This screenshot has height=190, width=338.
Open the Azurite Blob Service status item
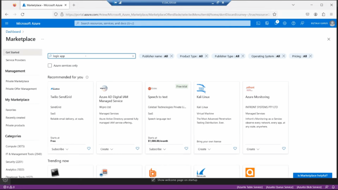pyautogui.click(x=309, y=187)
